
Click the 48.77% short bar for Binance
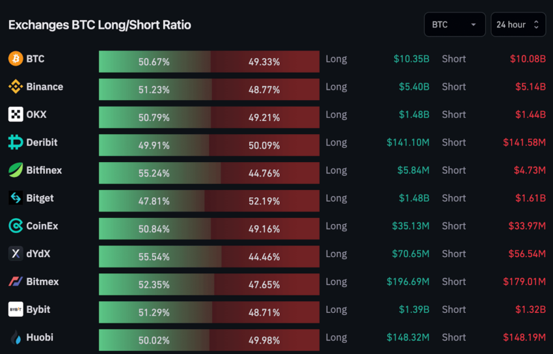pos(266,90)
